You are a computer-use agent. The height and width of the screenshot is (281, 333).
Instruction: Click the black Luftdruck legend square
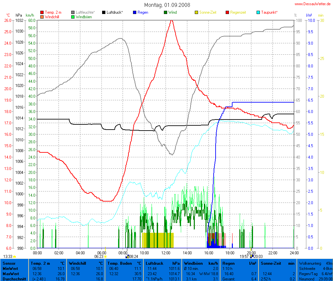click(x=104, y=12)
